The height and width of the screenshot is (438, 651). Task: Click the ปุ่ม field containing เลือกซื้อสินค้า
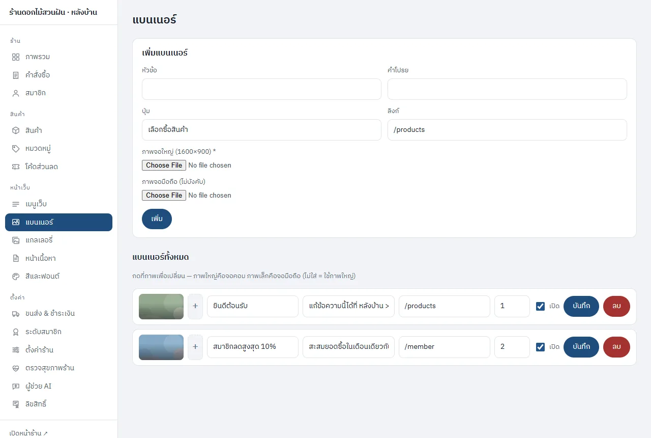[x=261, y=130]
